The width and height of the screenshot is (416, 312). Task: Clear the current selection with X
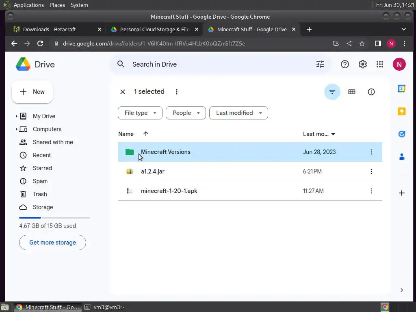(123, 92)
